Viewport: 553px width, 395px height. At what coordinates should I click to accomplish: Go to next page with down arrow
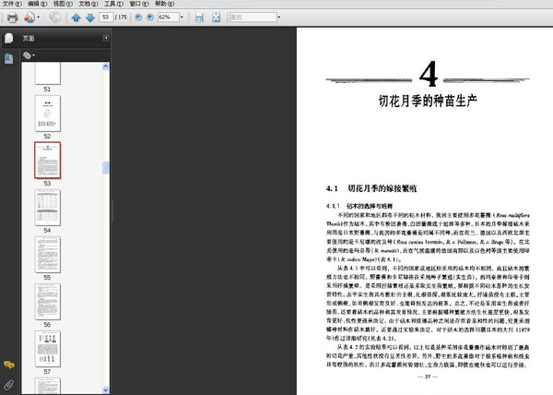pos(90,18)
